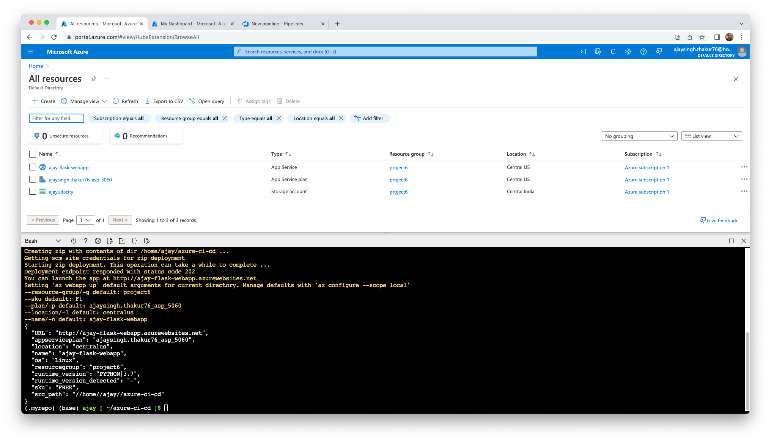Expand the No grouping dropdown

[x=639, y=136]
